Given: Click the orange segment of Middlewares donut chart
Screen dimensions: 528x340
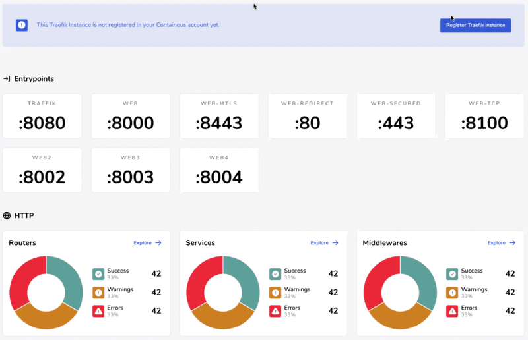Looking at the screenshot, I should pyautogui.click(x=401, y=320).
